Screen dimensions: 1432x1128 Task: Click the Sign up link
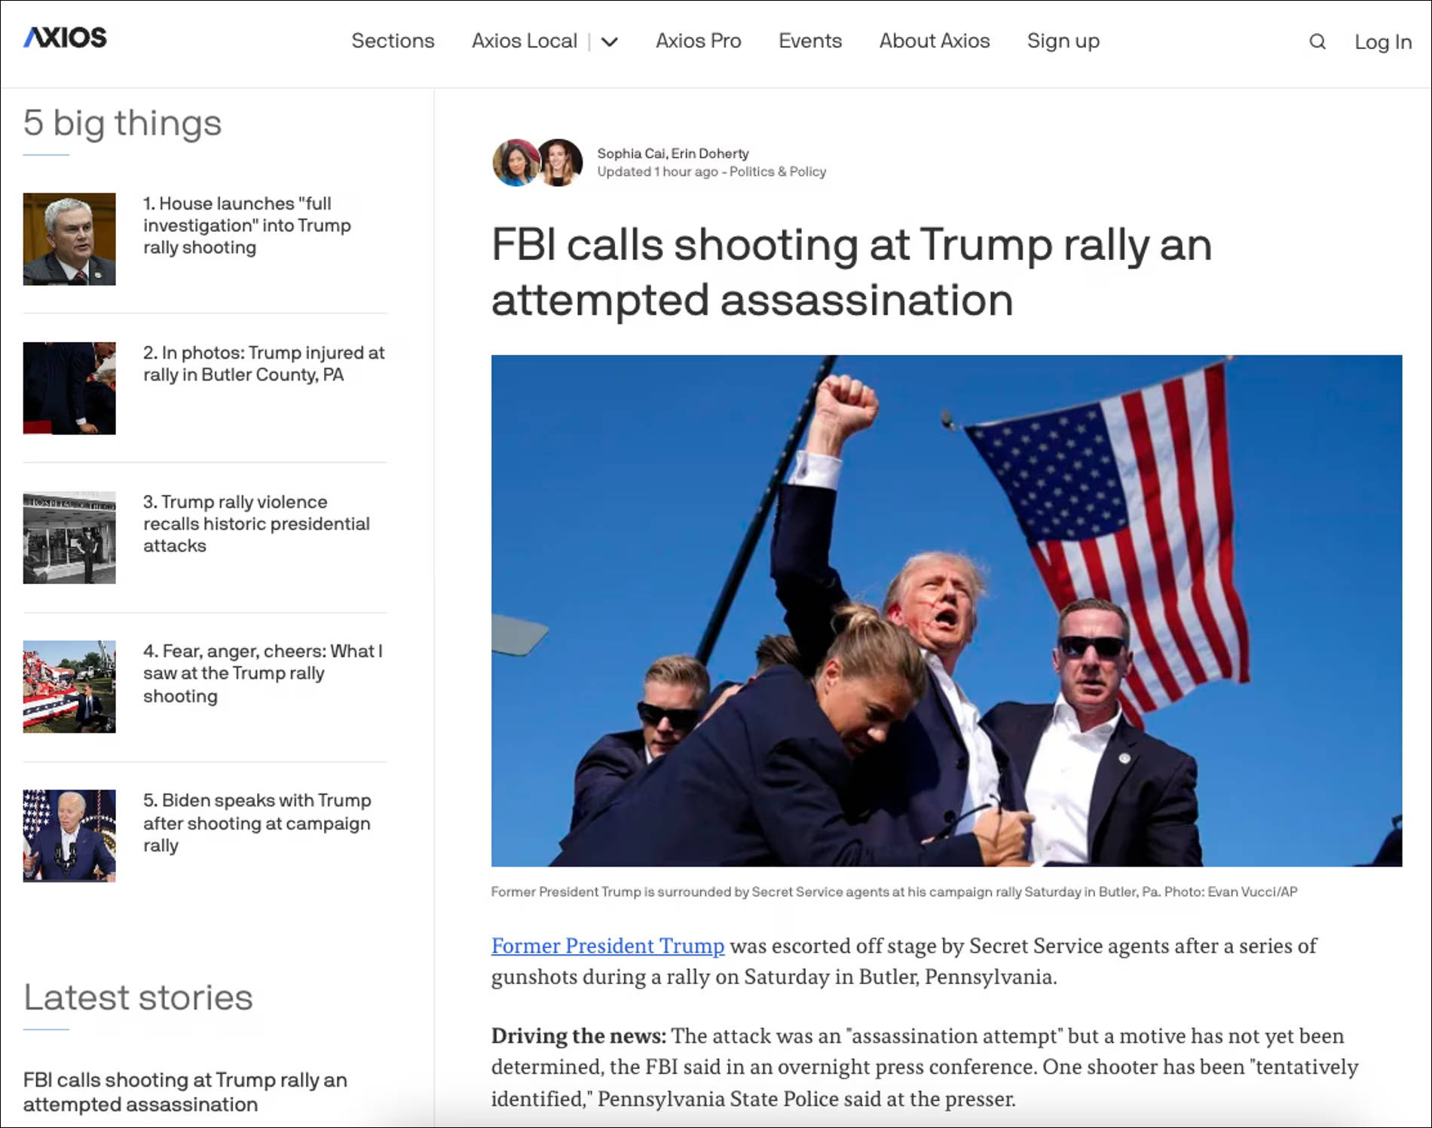click(1063, 41)
